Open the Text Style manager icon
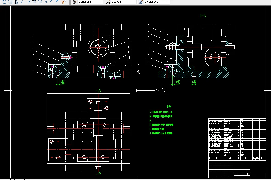 [x=74, y=2]
